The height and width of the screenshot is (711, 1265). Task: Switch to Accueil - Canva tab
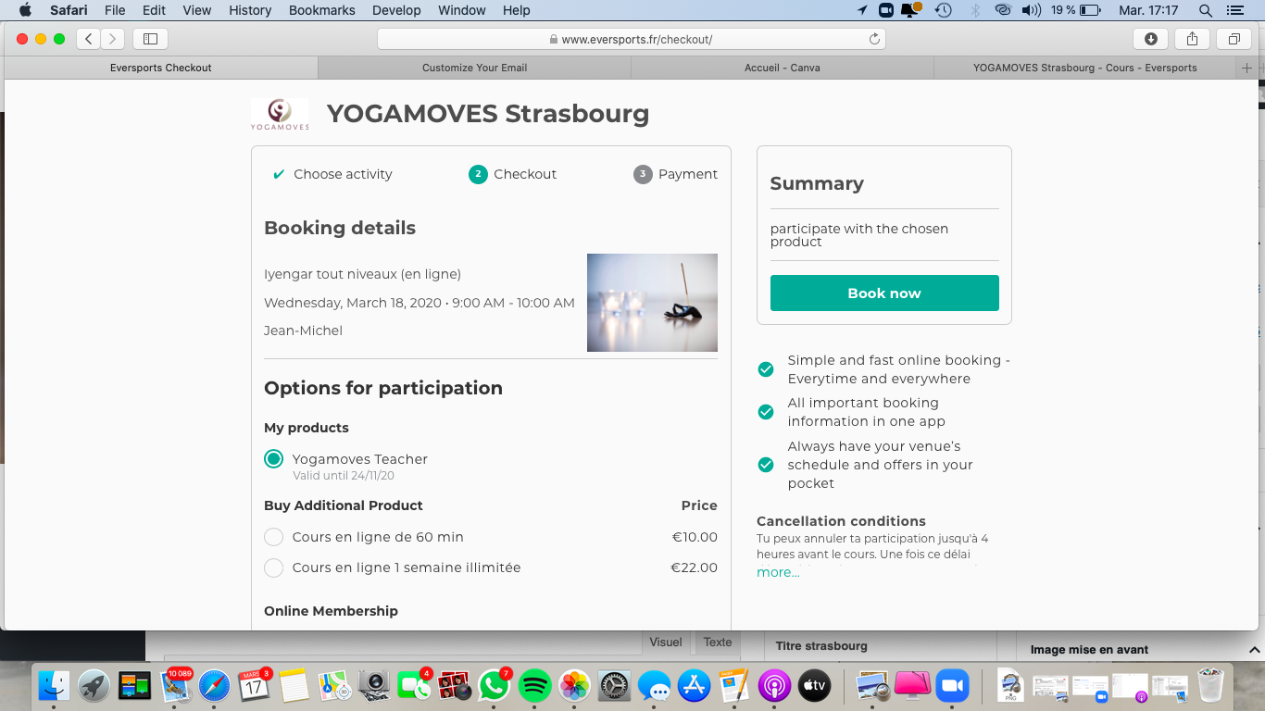tap(783, 68)
